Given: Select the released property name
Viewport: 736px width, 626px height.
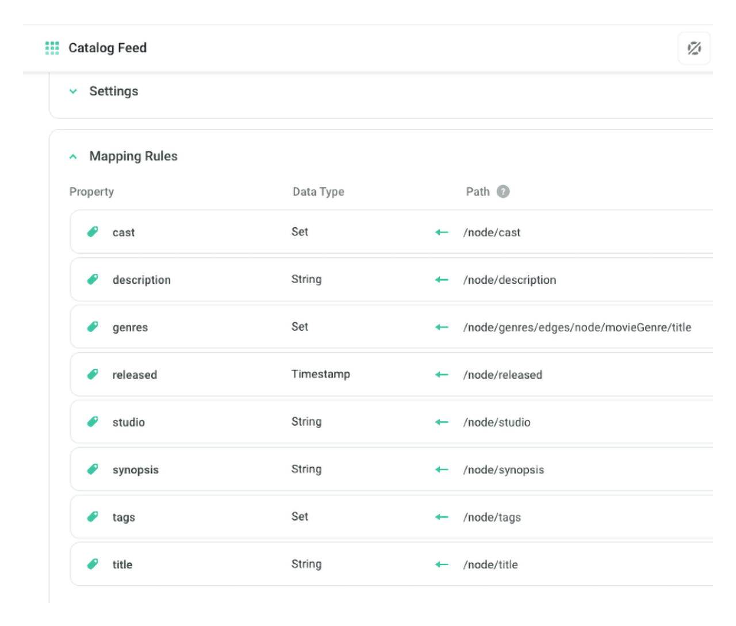Looking at the screenshot, I should pos(135,375).
